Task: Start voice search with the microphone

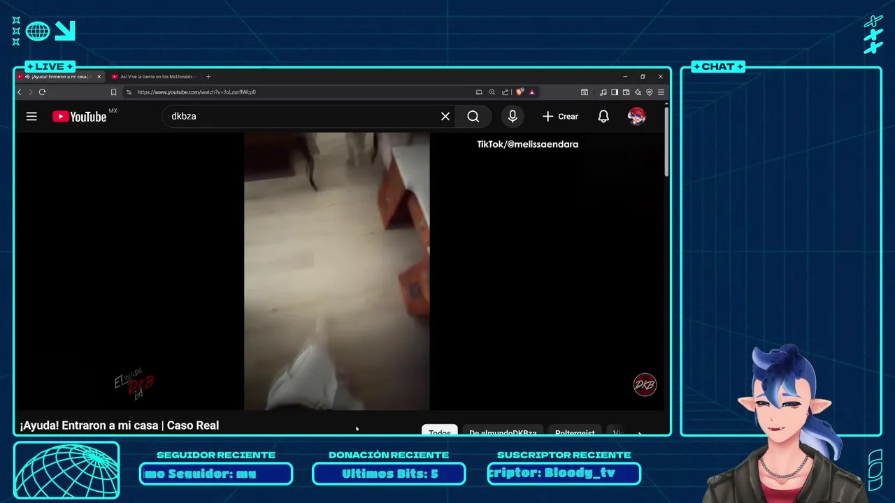Action: point(513,117)
